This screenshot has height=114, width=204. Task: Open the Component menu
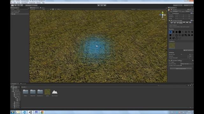coord(32,3)
